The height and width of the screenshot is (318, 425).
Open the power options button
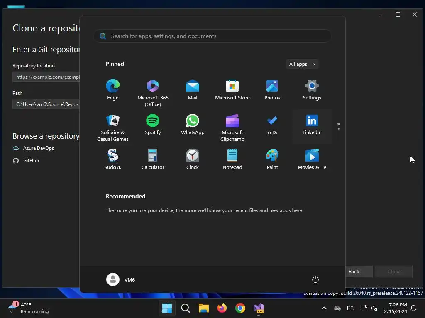(315, 279)
